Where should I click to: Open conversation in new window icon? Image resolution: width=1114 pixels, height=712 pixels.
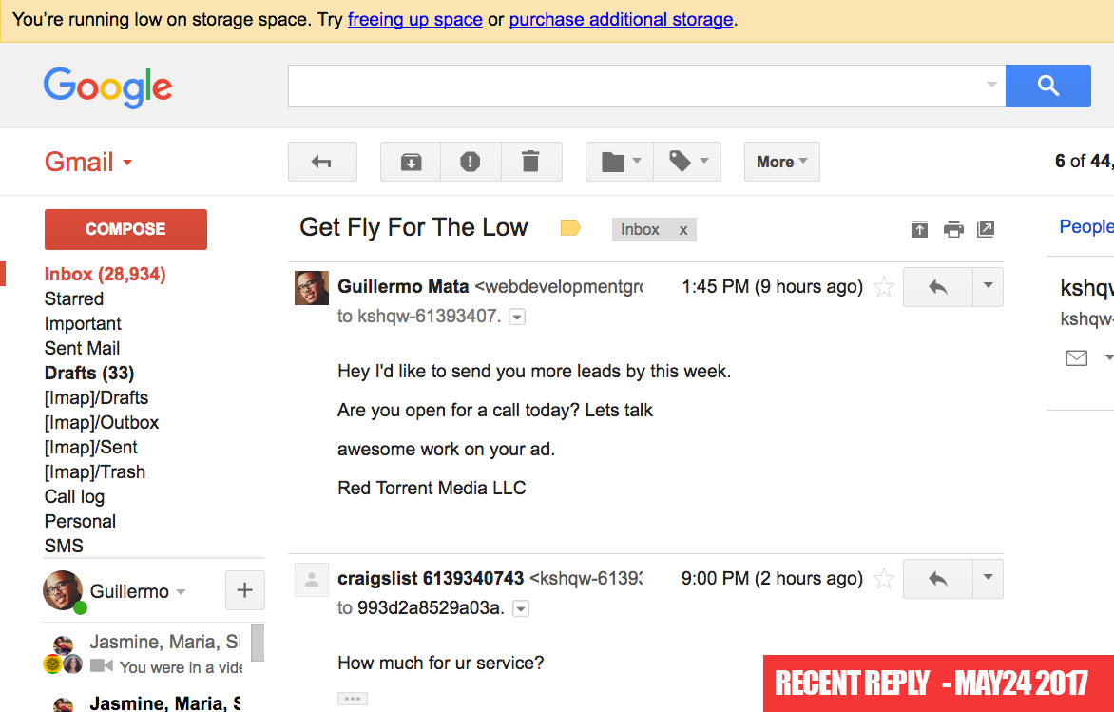click(x=986, y=229)
